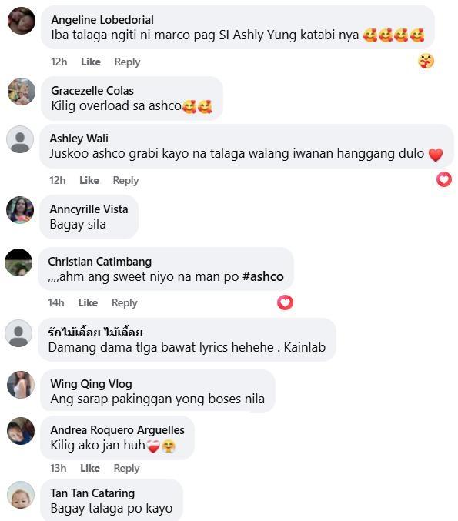
Task: Click the heart reaction on Christian Catimbang's comment
Action: 285,302
